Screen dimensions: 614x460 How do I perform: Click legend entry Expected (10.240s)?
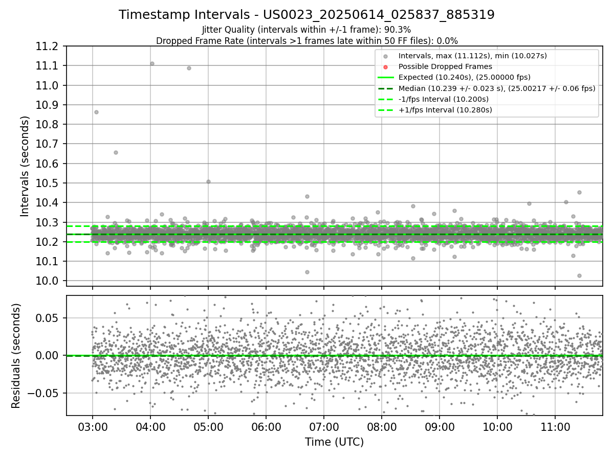tap(464, 77)
